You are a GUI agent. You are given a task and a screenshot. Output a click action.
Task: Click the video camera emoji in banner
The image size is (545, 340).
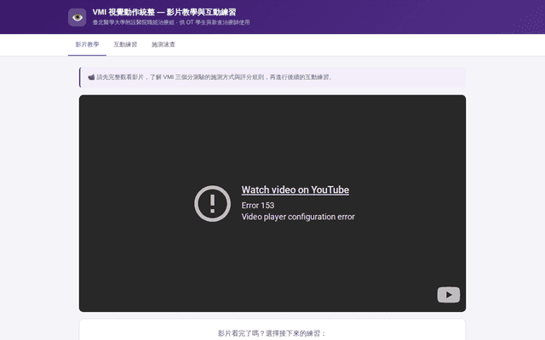(x=91, y=77)
